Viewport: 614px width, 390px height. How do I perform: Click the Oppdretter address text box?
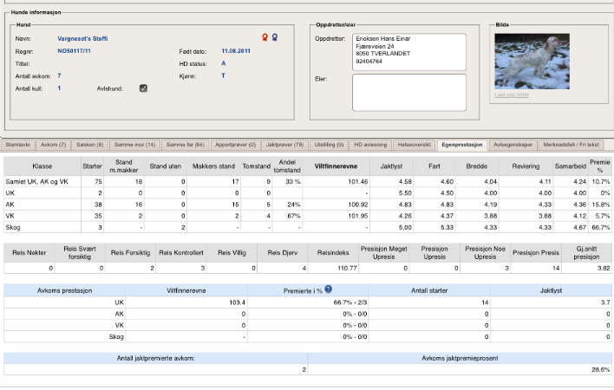[x=408, y=52]
